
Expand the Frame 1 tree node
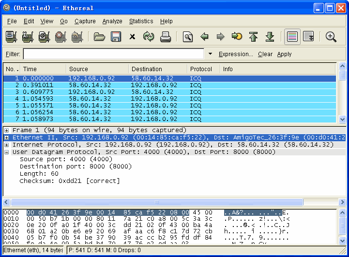(x=7, y=130)
